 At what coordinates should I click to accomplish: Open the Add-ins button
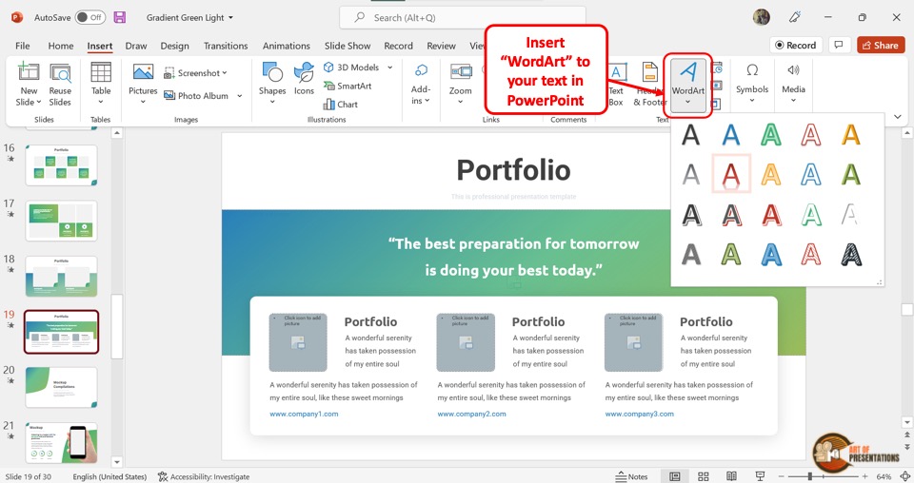coord(420,85)
